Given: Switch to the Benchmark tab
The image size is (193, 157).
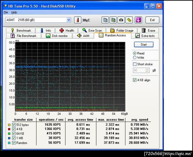Looking at the screenshot, I should point(21,30).
